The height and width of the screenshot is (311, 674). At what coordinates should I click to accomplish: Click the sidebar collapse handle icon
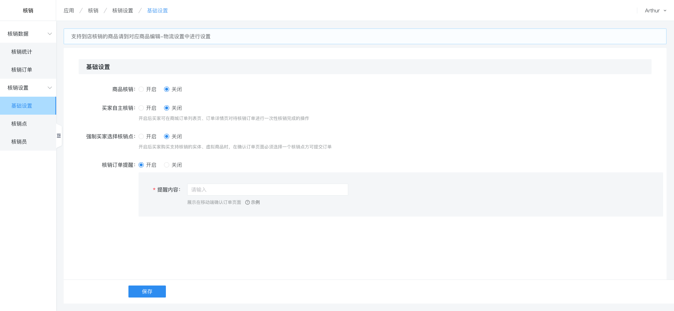point(59,136)
